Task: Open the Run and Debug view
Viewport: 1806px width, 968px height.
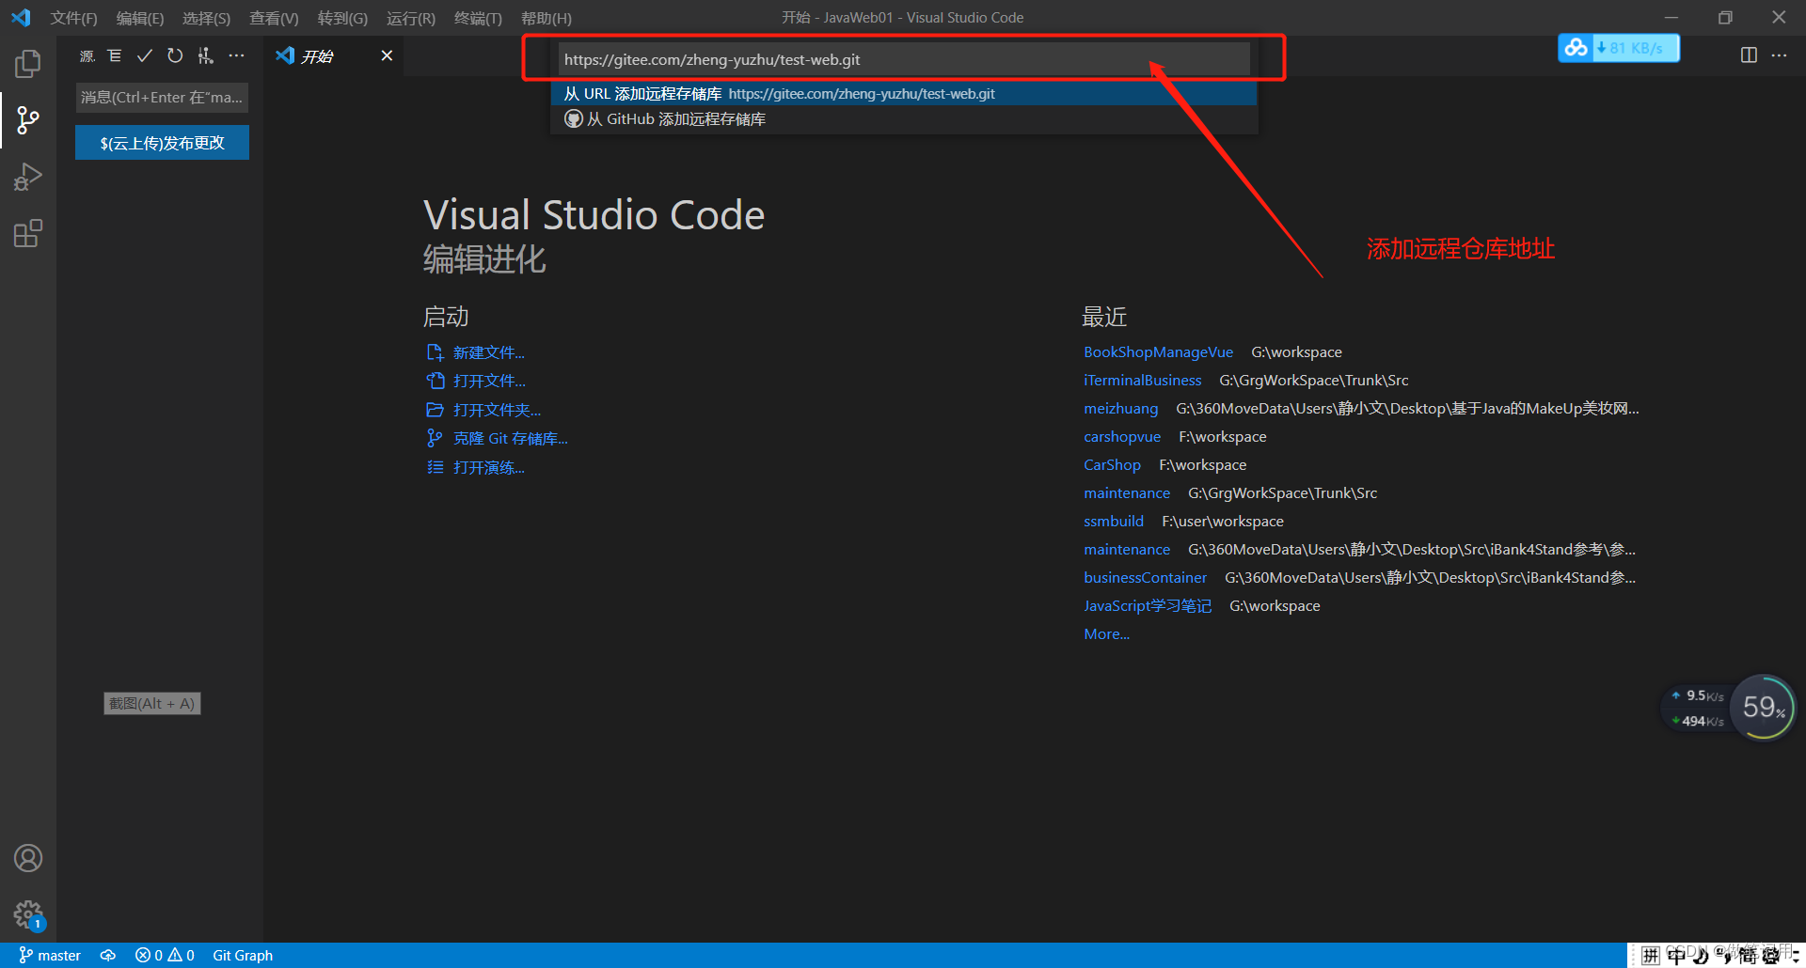Action: [28, 177]
